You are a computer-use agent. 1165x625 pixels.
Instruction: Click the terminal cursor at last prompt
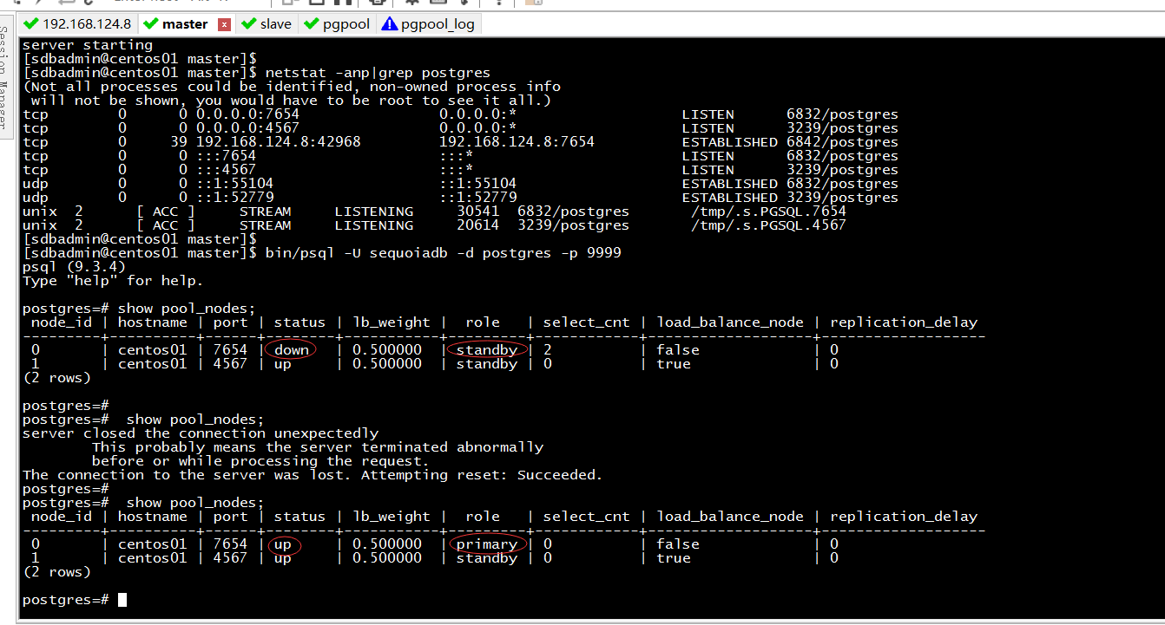coord(122,600)
